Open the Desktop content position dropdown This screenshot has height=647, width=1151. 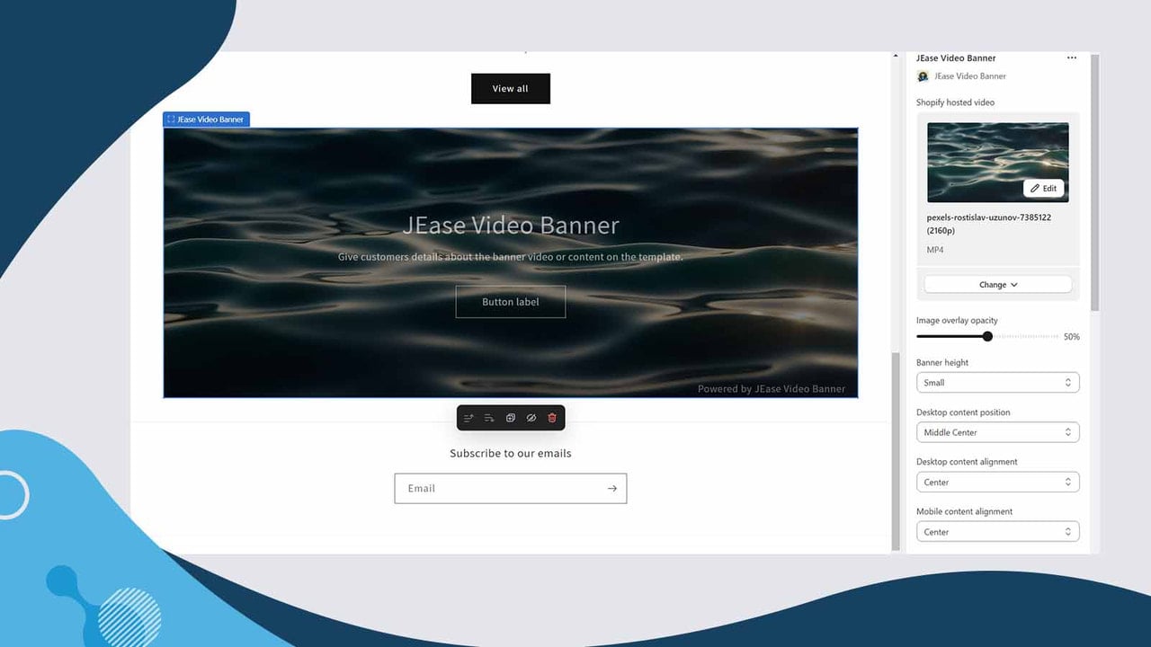(x=997, y=432)
